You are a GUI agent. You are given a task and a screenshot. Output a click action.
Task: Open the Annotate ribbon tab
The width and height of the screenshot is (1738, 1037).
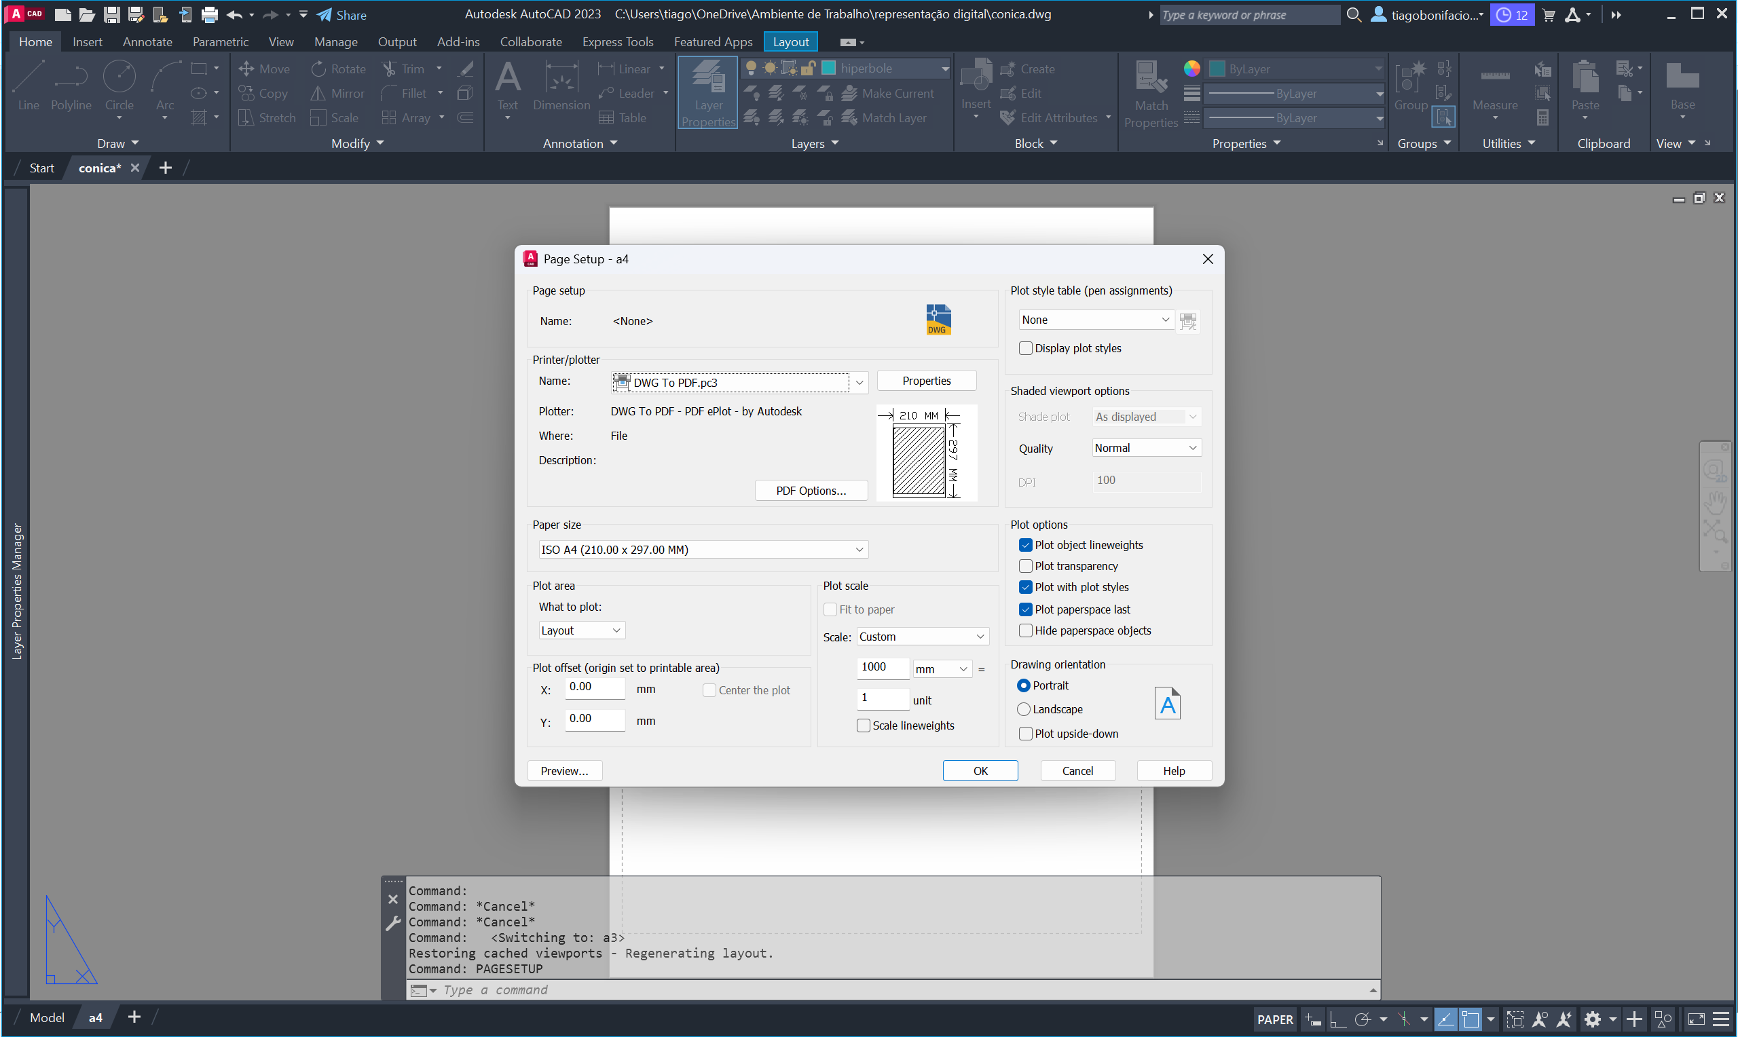[147, 42]
